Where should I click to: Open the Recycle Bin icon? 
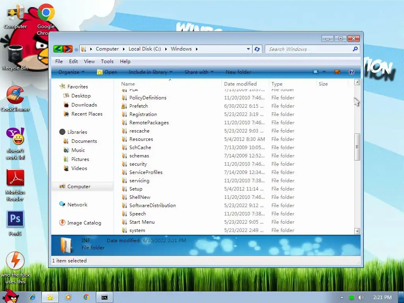pos(15,58)
